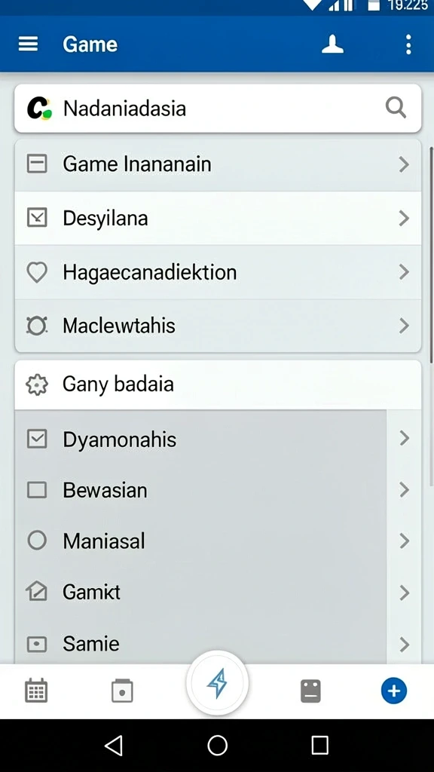Tap the Gany badaia section header

tap(218, 384)
